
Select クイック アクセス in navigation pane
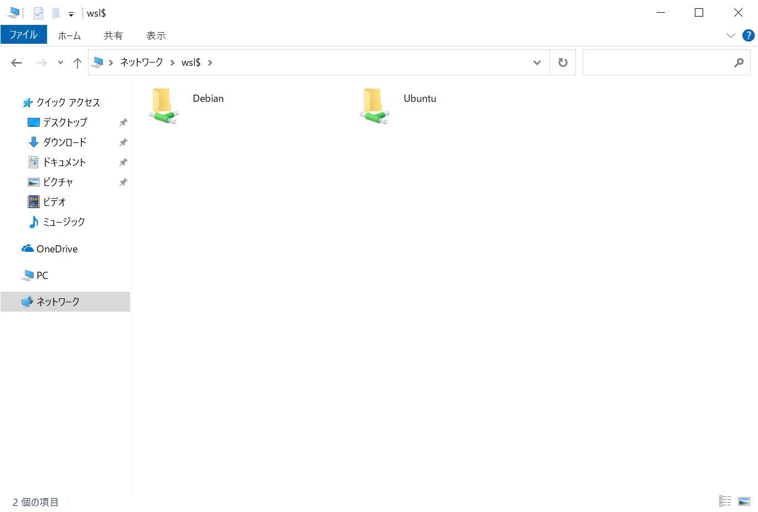(x=68, y=102)
